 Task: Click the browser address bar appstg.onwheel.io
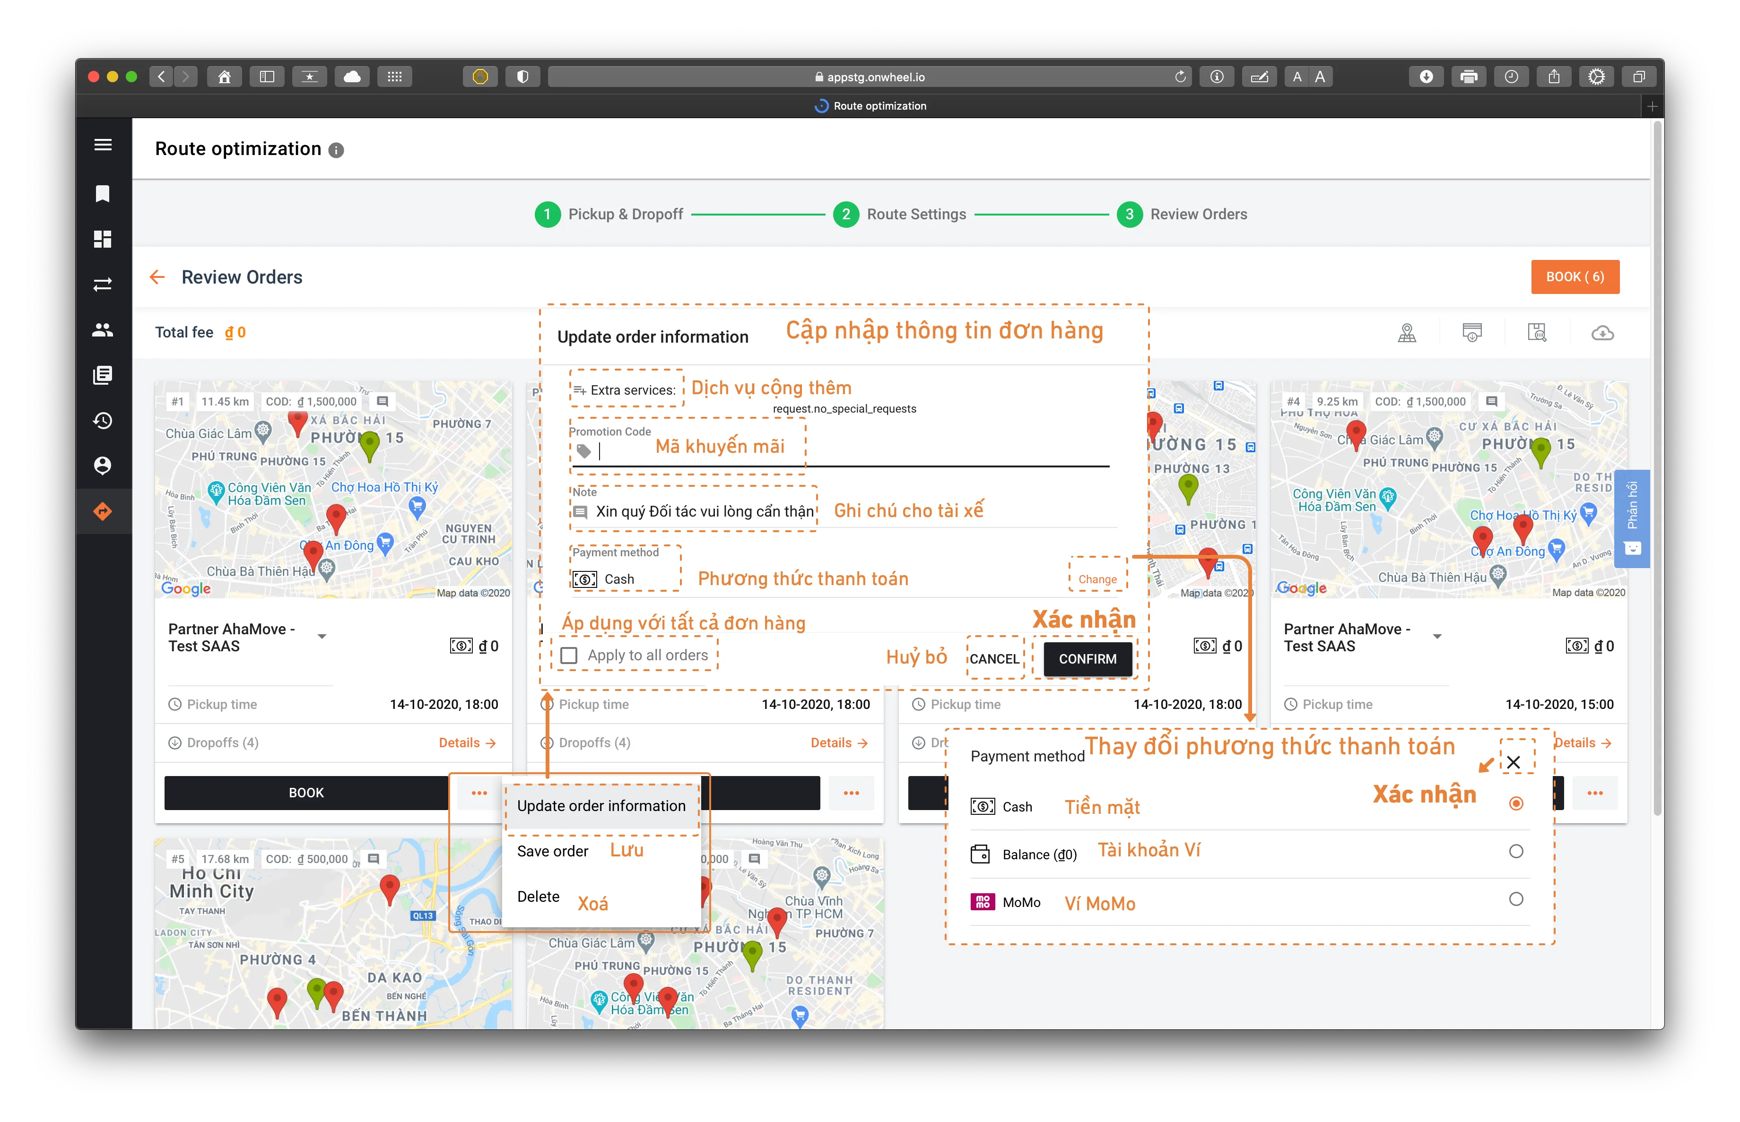point(870,77)
